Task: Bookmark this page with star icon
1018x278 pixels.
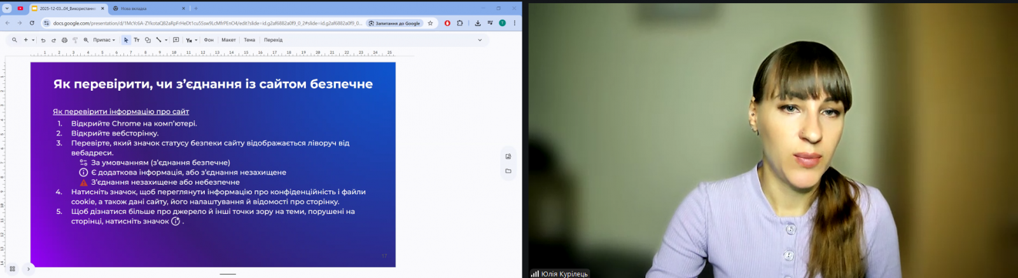Action: [430, 23]
